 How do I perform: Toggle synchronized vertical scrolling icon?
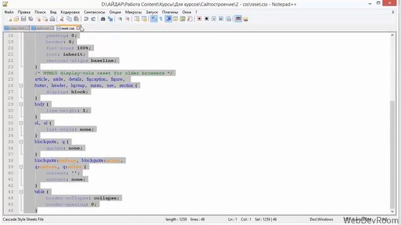click(x=137, y=19)
